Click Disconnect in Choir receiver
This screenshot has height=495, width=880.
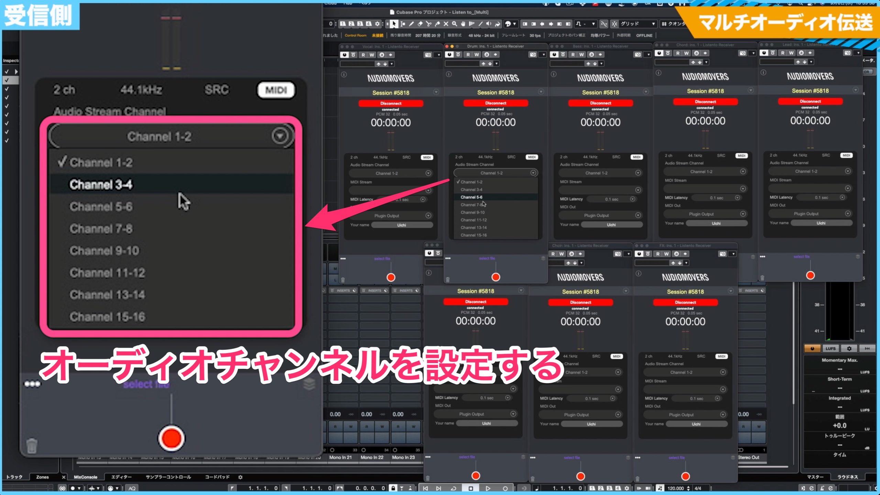pos(580,302)
